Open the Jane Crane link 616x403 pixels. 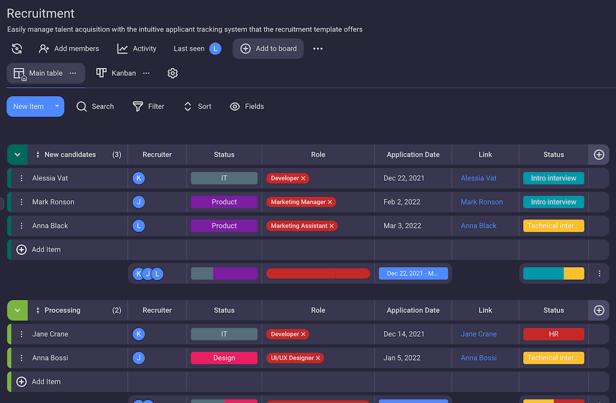(x=478, y=334)
